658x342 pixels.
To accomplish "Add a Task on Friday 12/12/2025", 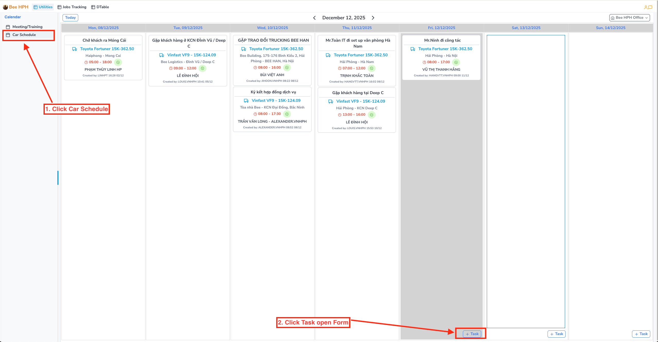I will click(472, 334).
